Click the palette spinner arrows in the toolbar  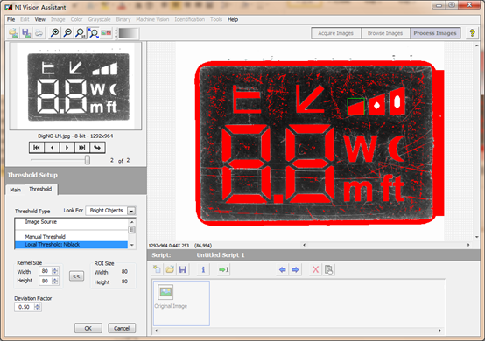116,33
